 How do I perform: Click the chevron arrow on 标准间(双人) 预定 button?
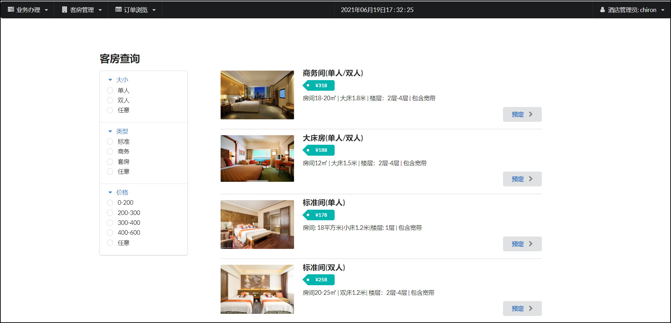[x=531, y=309]
